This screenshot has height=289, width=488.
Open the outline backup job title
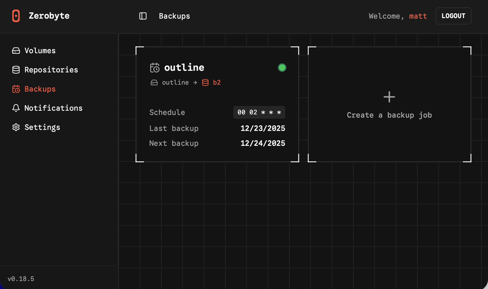point(184,68)
